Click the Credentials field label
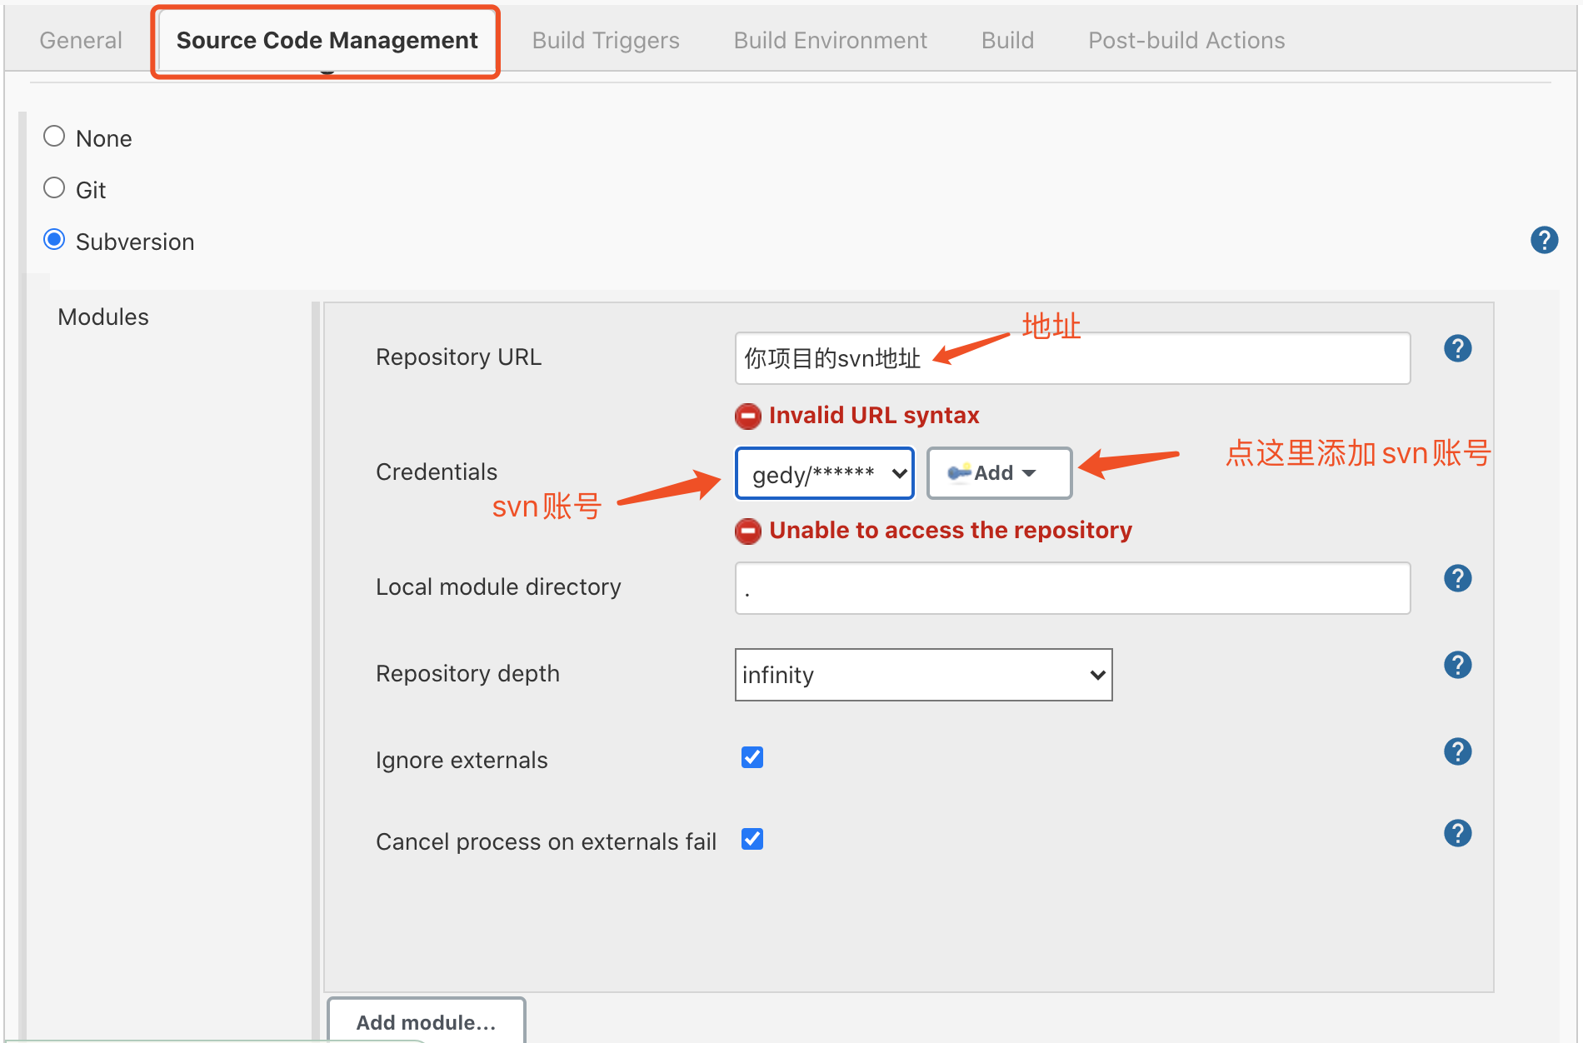Viewport: 1583px width, 1043px height. click(437, 472)
